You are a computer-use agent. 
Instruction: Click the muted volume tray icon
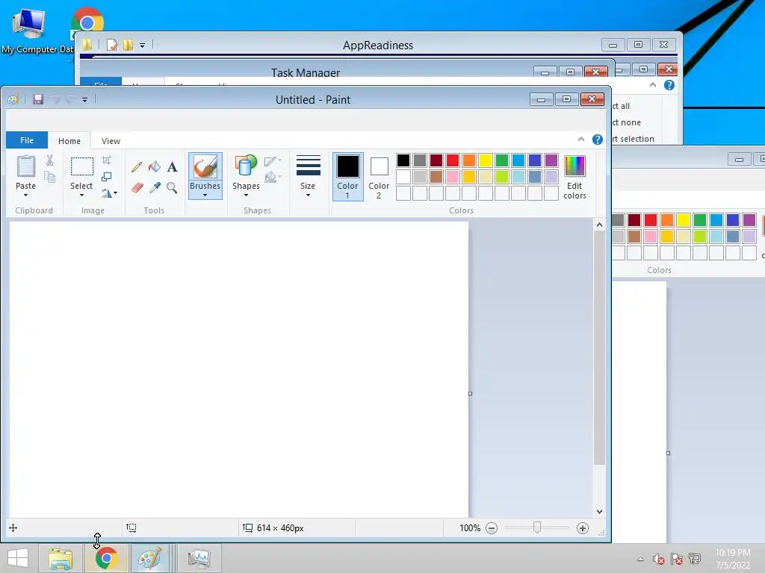659,560
